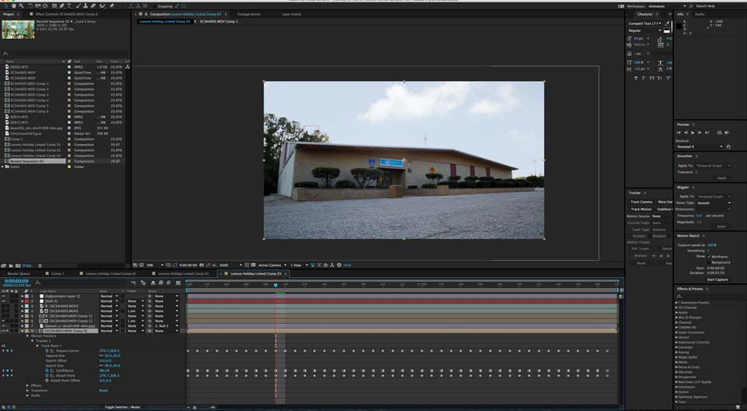Click the Reset Exposure icon in viewer

[x=339, y=265]
